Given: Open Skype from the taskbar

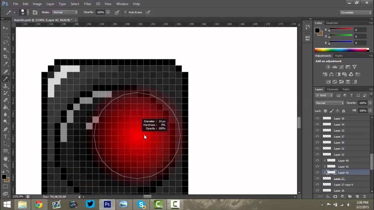Looking at the screenshot, I should coord(141,204).
